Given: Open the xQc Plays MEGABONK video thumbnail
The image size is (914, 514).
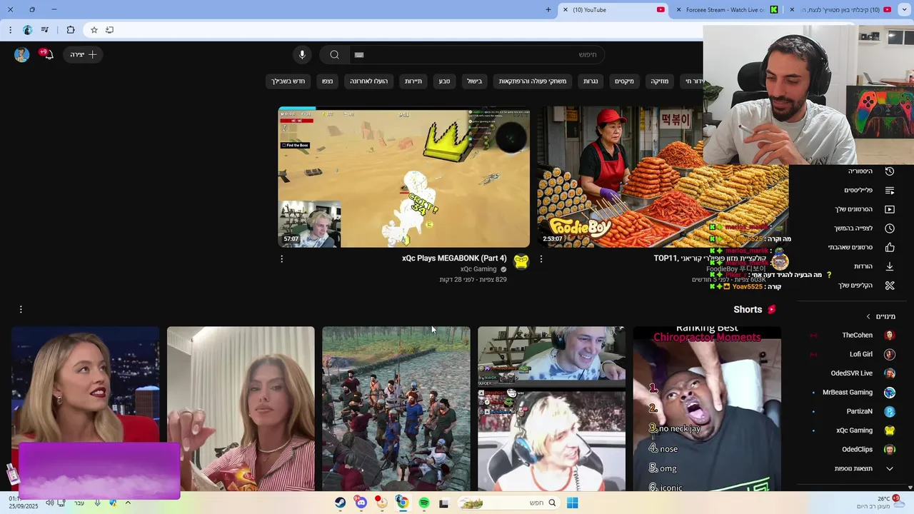Looking at the screenshot, I should point(404,177).
